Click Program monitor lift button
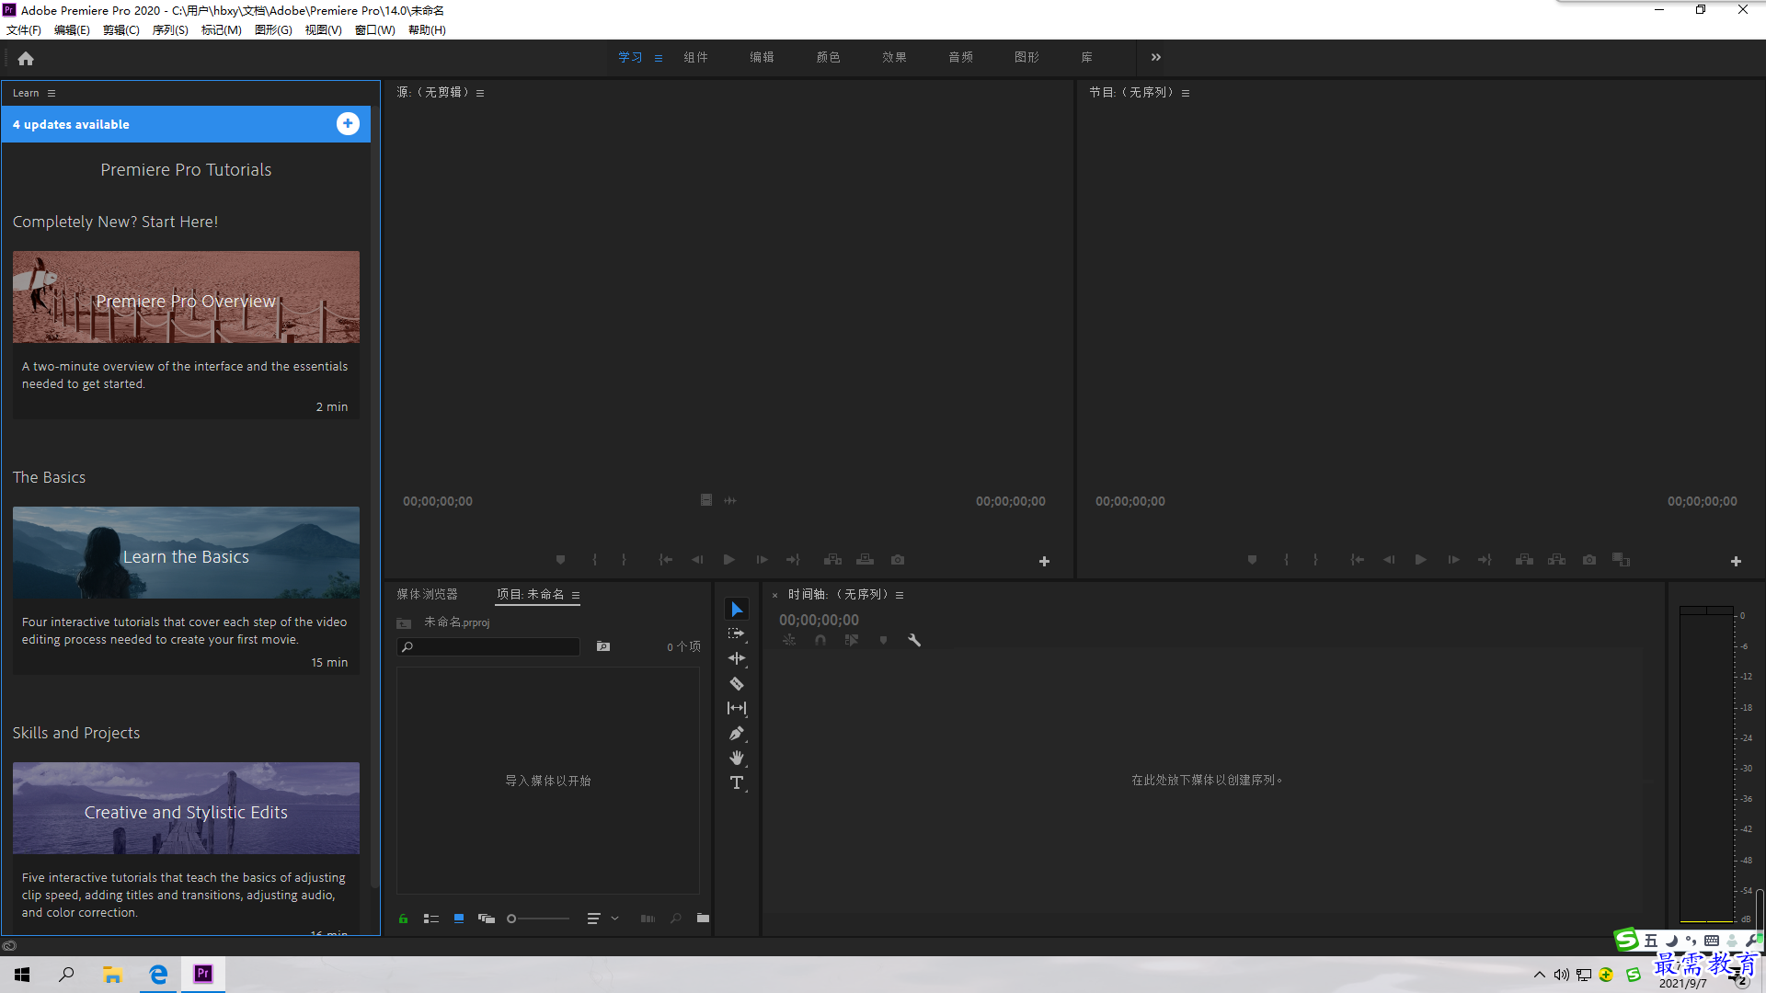The height and width of the screenshot is (993, 1766). [x=1525, y=559]
